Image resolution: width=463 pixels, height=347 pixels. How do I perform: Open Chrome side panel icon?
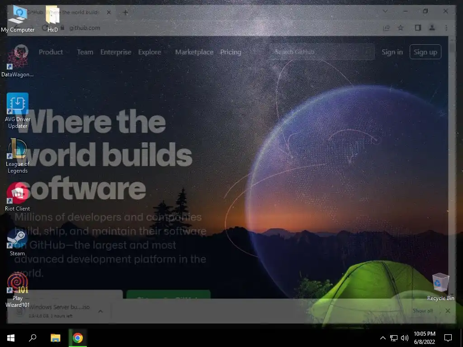[417, 28]
